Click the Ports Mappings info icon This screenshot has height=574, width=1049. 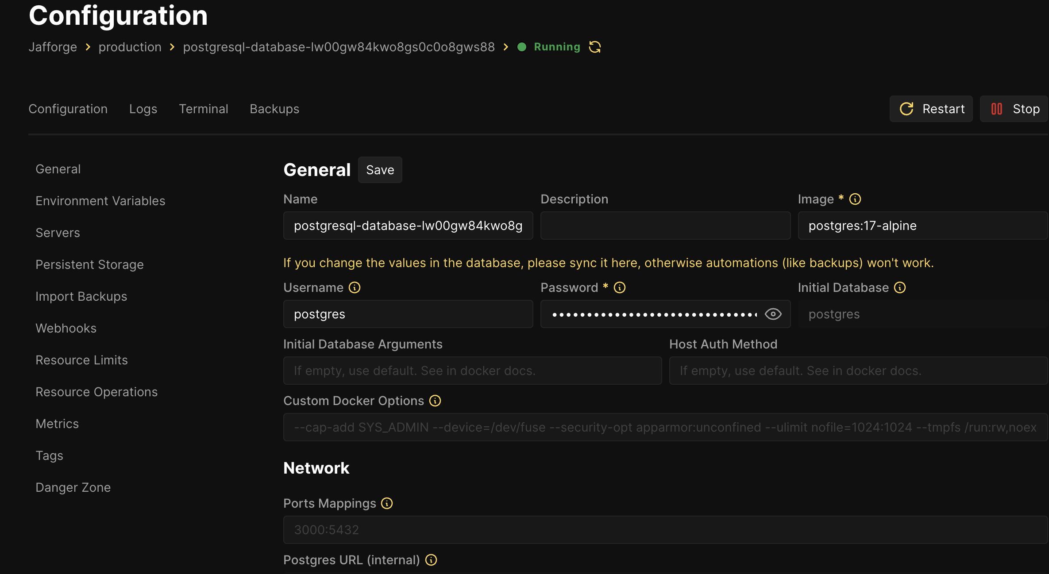point(387,503)
